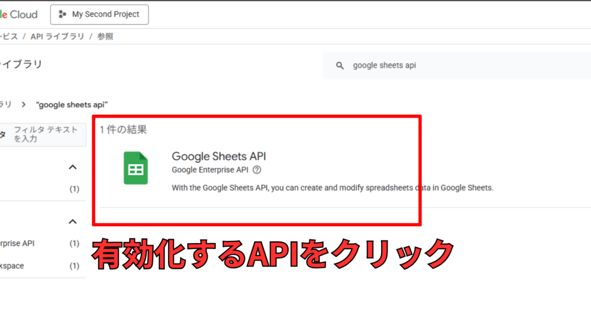This screenshot has height=332, width=591.
Task: Click the breadcrumb chevron before "google sheets api"
Action: click(x=24, y=105)
